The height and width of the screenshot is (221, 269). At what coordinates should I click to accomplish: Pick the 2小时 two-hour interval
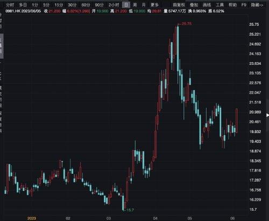coord(114,5)
